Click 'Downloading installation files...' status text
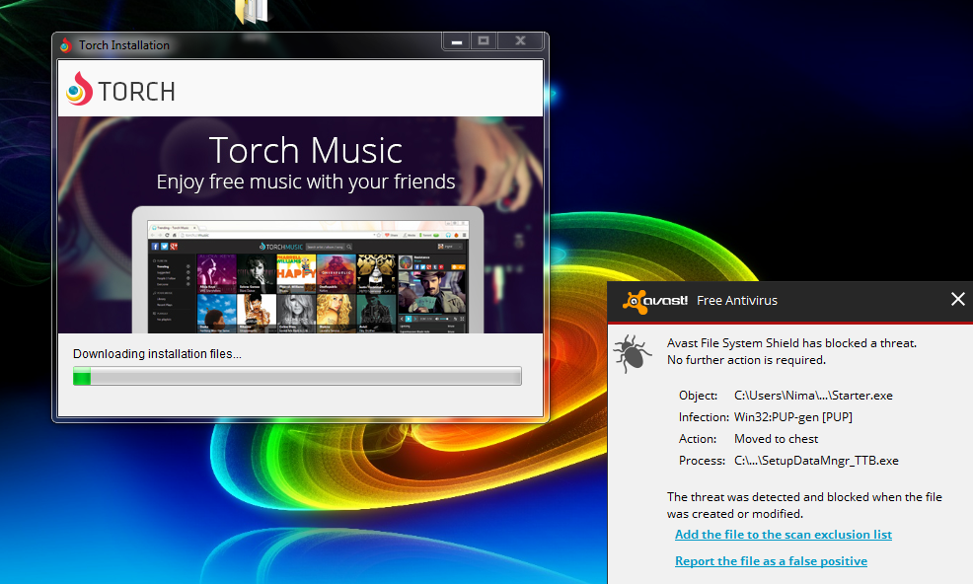 [157, 354]
